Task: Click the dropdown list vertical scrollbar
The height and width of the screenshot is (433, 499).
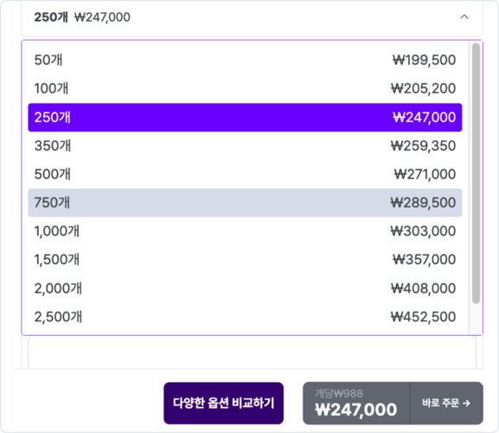Action: [476, 173]
